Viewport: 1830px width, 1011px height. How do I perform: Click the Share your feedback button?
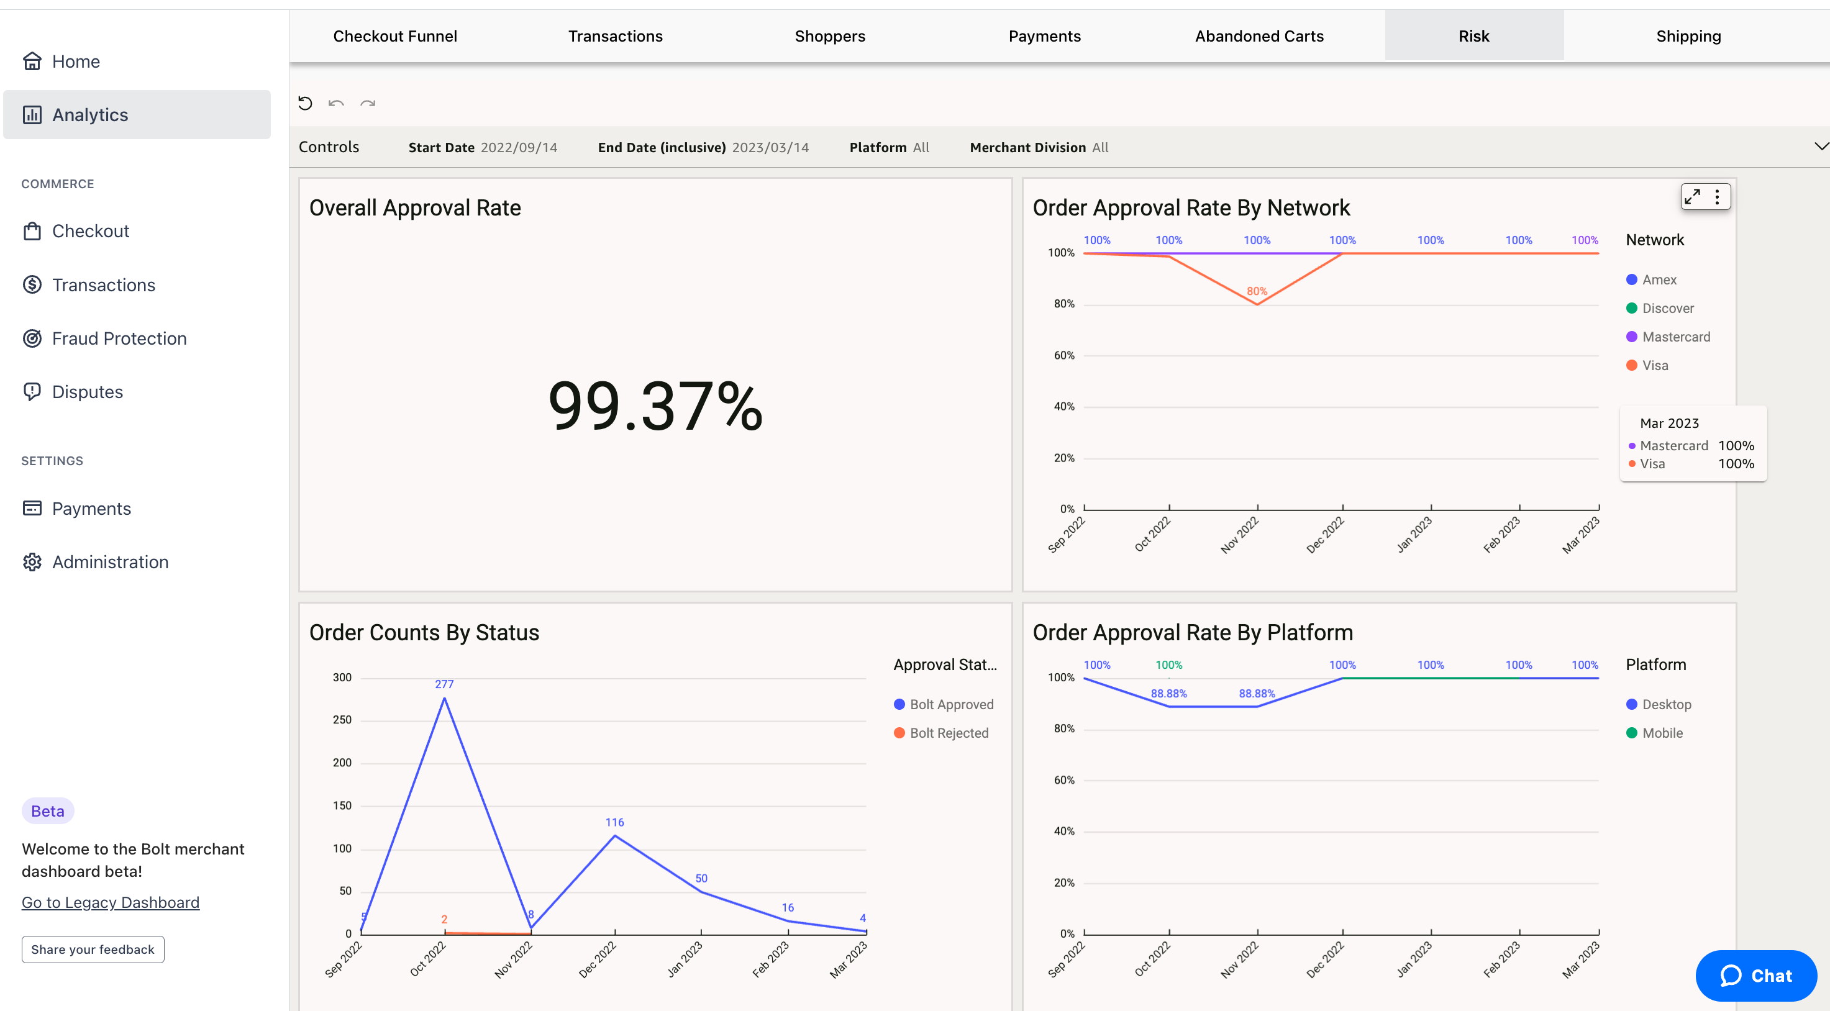93,950
